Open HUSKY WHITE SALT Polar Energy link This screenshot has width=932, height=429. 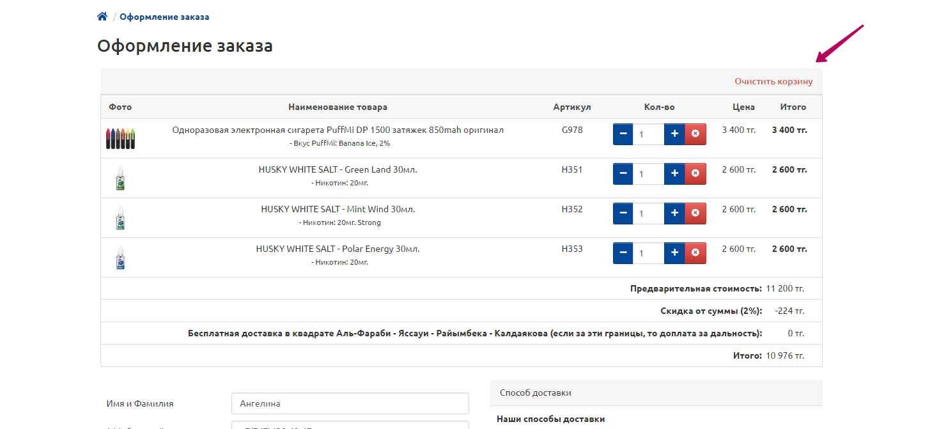(338, 249)
